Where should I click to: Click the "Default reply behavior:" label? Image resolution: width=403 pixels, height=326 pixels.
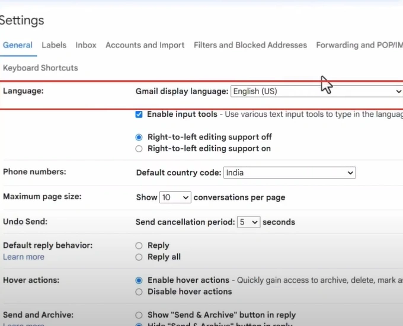[48, 245]
